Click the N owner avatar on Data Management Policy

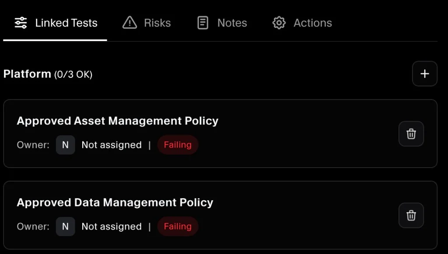[x=65, y=227]
